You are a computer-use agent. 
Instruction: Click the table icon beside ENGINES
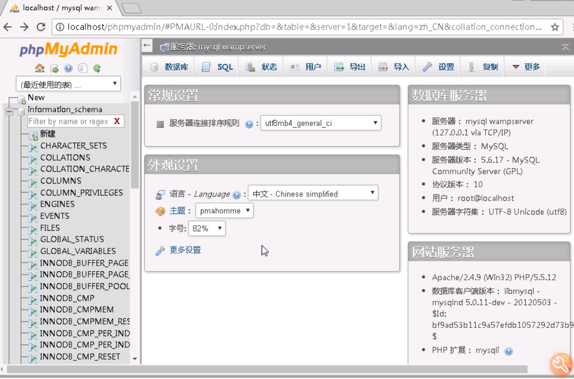pos(33,205)
